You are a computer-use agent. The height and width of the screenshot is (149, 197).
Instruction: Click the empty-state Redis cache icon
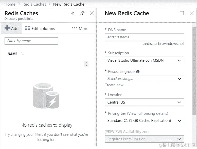click(46, 96)
